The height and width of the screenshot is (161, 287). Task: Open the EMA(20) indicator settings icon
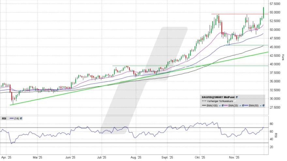point(243,105)
